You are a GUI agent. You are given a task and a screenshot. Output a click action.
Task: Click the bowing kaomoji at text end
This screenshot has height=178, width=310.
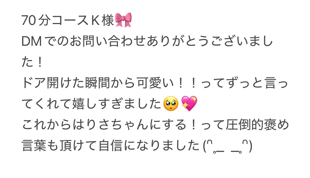(x=228, y=146)
